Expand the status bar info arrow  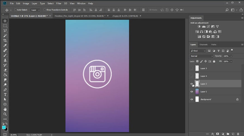[51, 135]
